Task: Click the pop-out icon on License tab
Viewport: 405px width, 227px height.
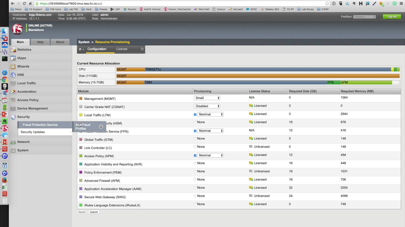Action: pyautogui.click(x=142, y=49)
